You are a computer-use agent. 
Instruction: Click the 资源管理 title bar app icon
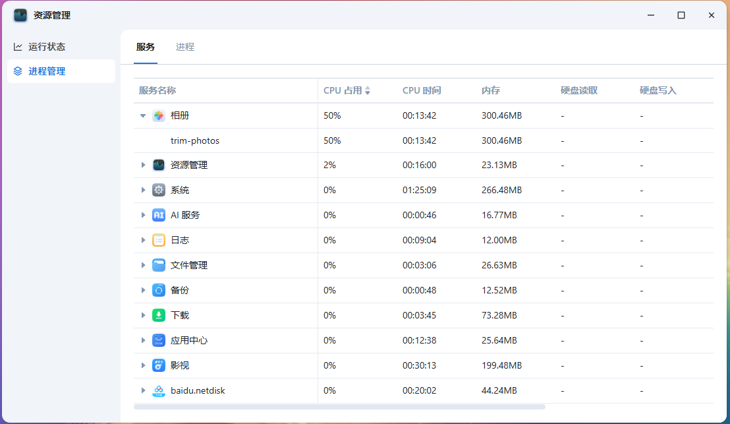[20, 15]
